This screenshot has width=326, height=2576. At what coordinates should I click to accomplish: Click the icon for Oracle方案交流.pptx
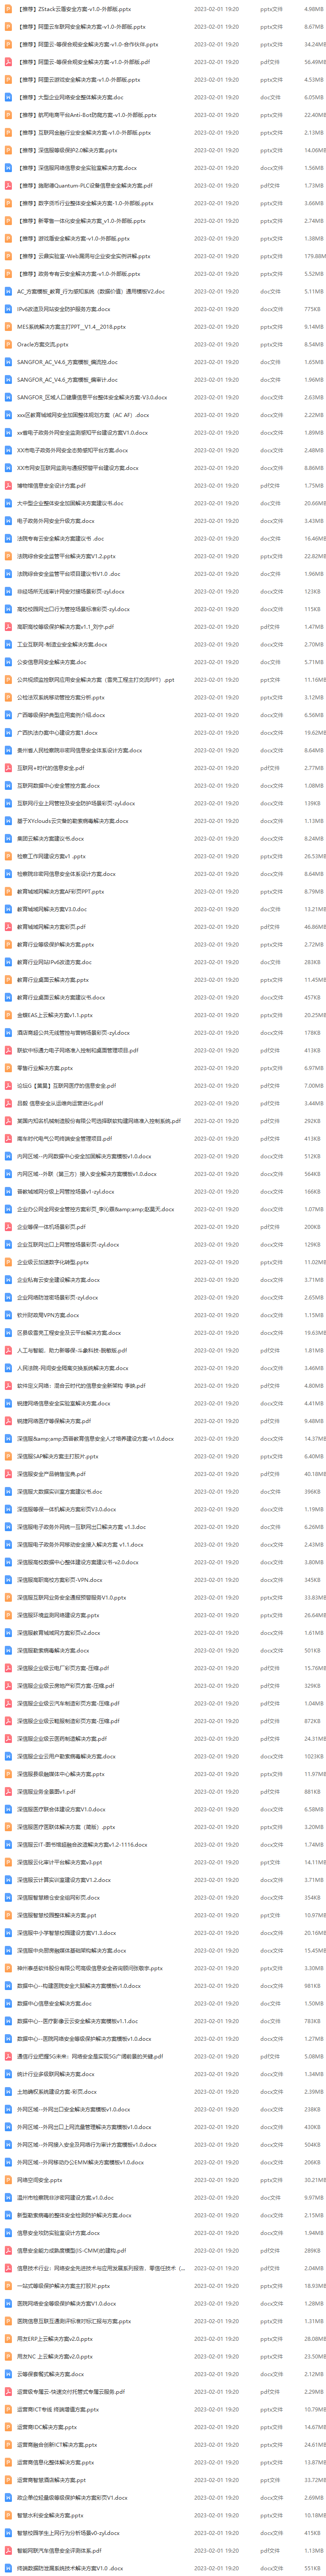click(x=8, y=344)
